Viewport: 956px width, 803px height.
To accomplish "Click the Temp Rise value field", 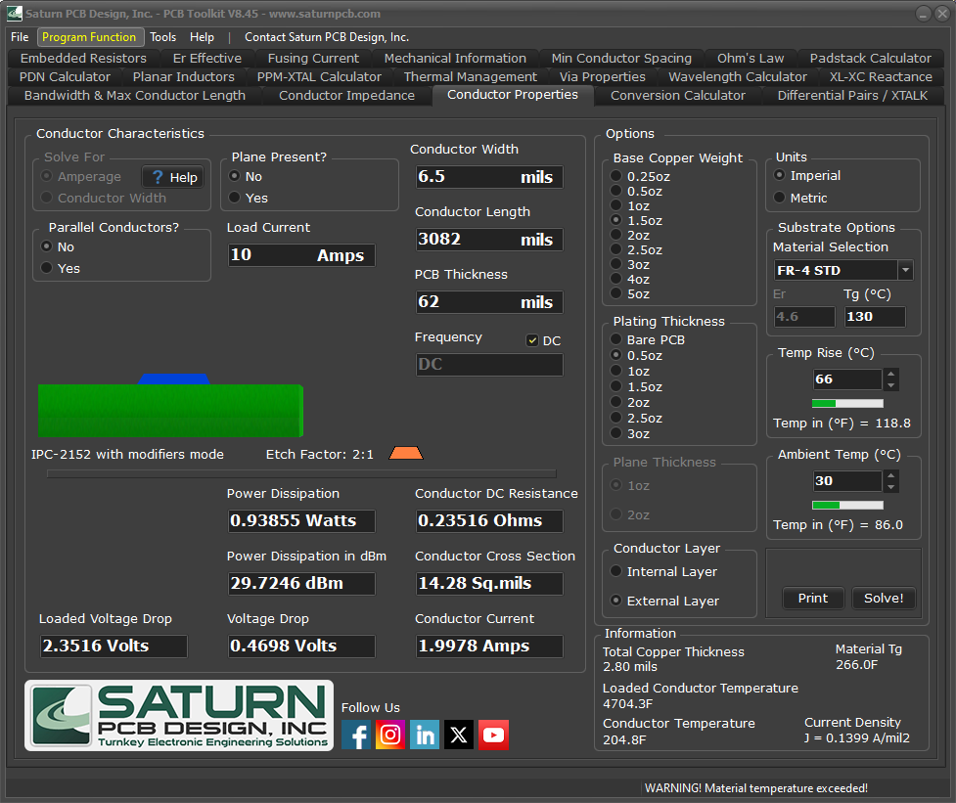I will click(x=847, y=379).
